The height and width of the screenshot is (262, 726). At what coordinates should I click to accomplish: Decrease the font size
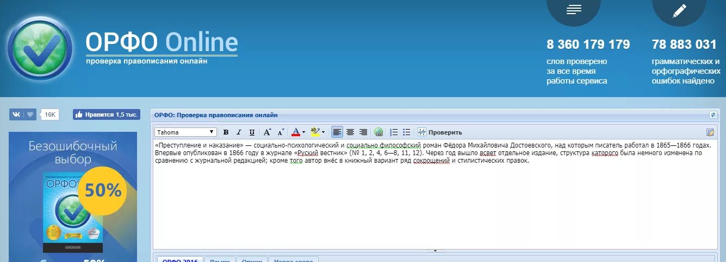[281, 132]
